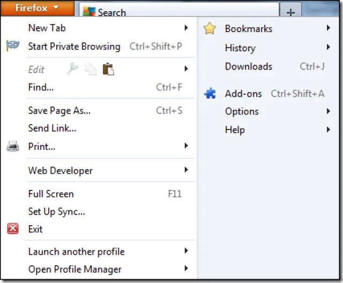The height and width of the screenshot is (283, 343).
Task: Expand Open Profile Manager submenu arrow
Action: coord(186,269)
